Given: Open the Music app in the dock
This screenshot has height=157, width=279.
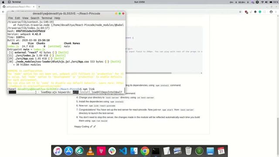Looking at the screenshot, I should 58,151.
